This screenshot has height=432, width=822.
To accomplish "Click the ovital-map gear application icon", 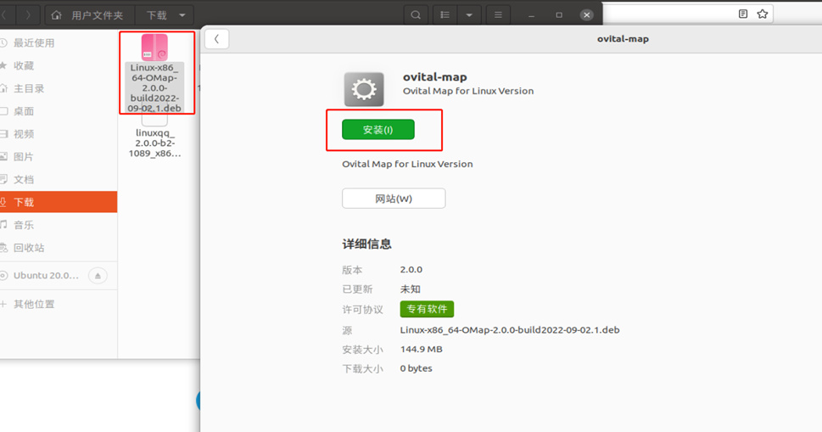I will tap(363, 89).
